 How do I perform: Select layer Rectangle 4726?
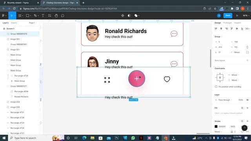21,76
